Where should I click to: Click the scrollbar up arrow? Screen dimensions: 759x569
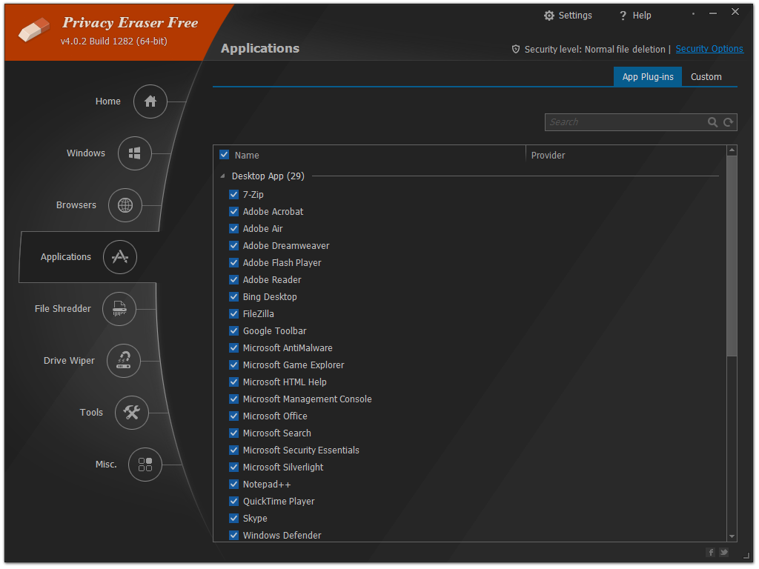point(732,150)
